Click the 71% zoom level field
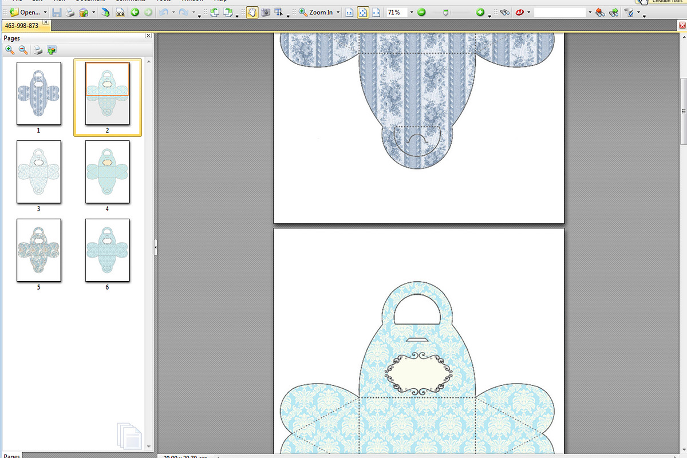The image size is (687, 458). click(396, 12)
